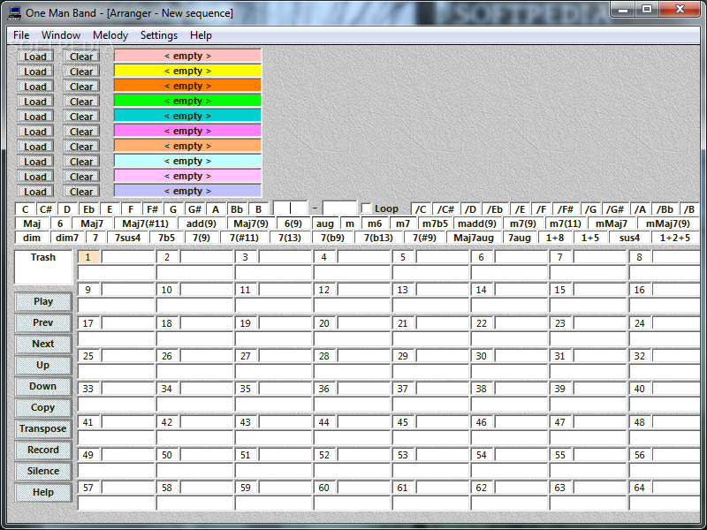Viewport: 707px width, 530px height.
Task: Click Load beside the pink slot
Action: tap(35, 57)
